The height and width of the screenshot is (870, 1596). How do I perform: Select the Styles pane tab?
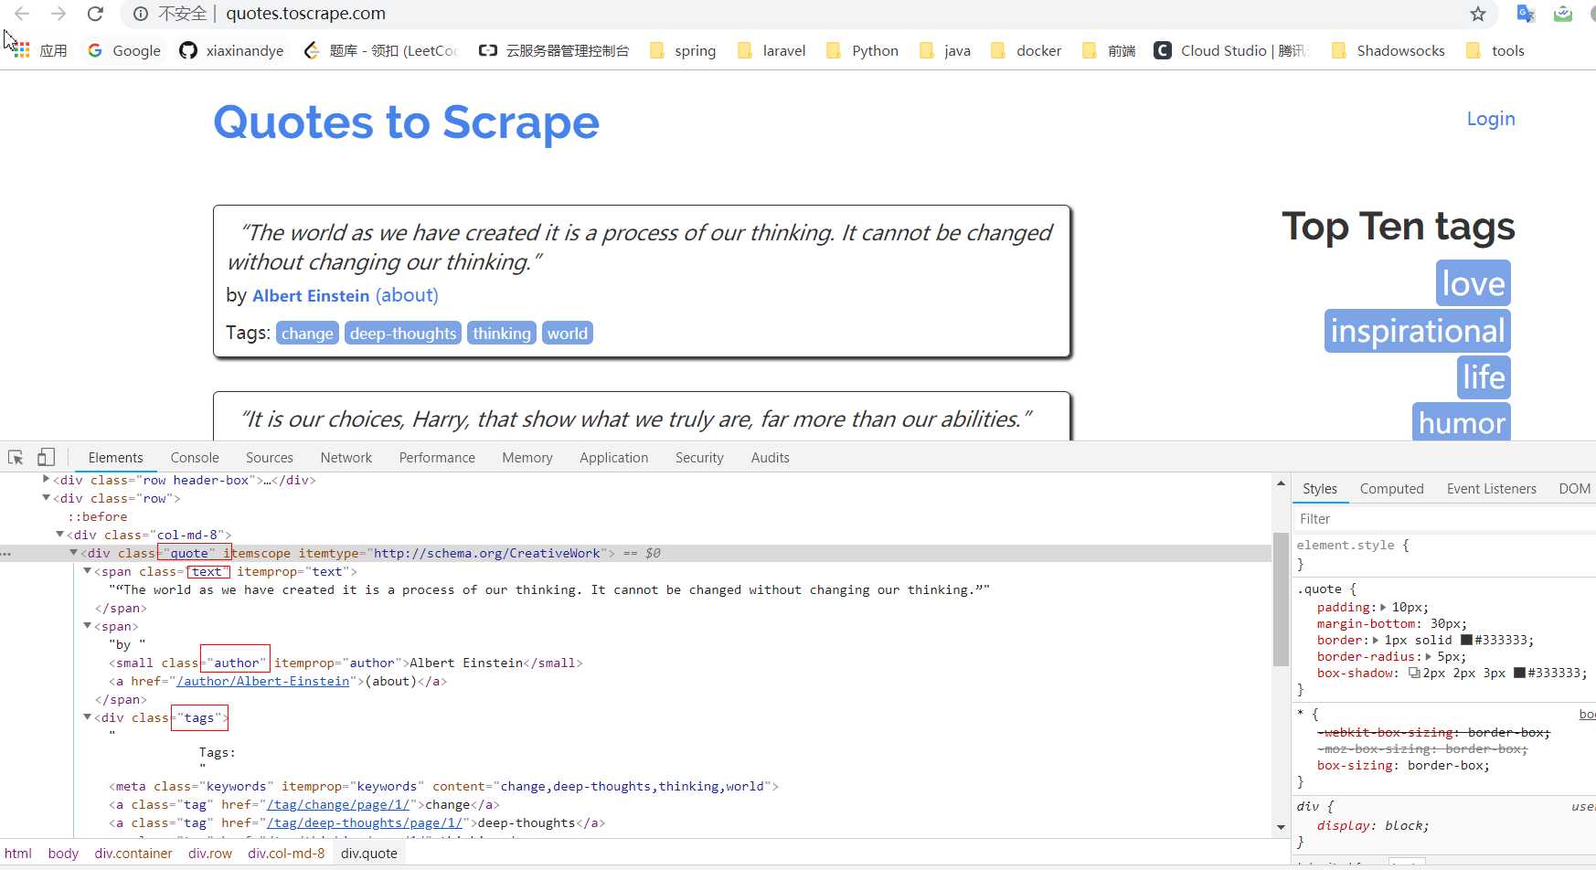(x=1320, y=489)
